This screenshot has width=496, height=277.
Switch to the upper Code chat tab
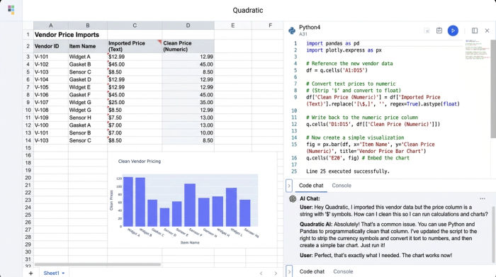(x=311, y=186)
